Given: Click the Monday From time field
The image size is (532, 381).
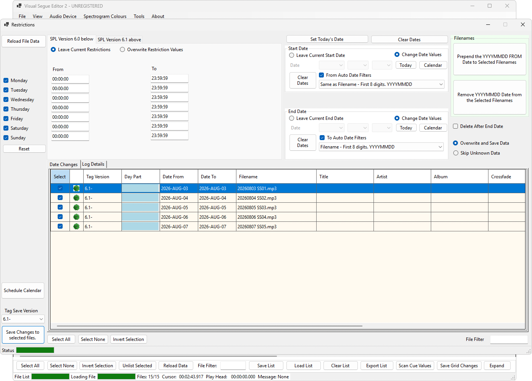Looking at the screenshot, I should (70, 79).
